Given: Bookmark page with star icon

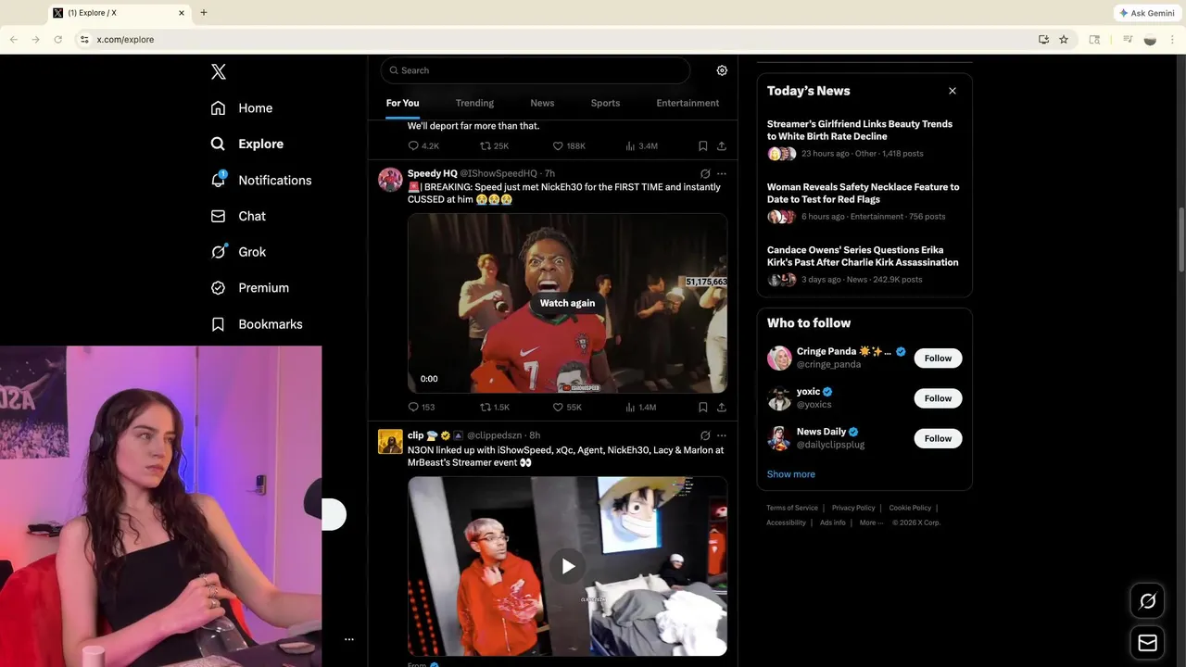Looking at the screenshot, I should 1064,39.
